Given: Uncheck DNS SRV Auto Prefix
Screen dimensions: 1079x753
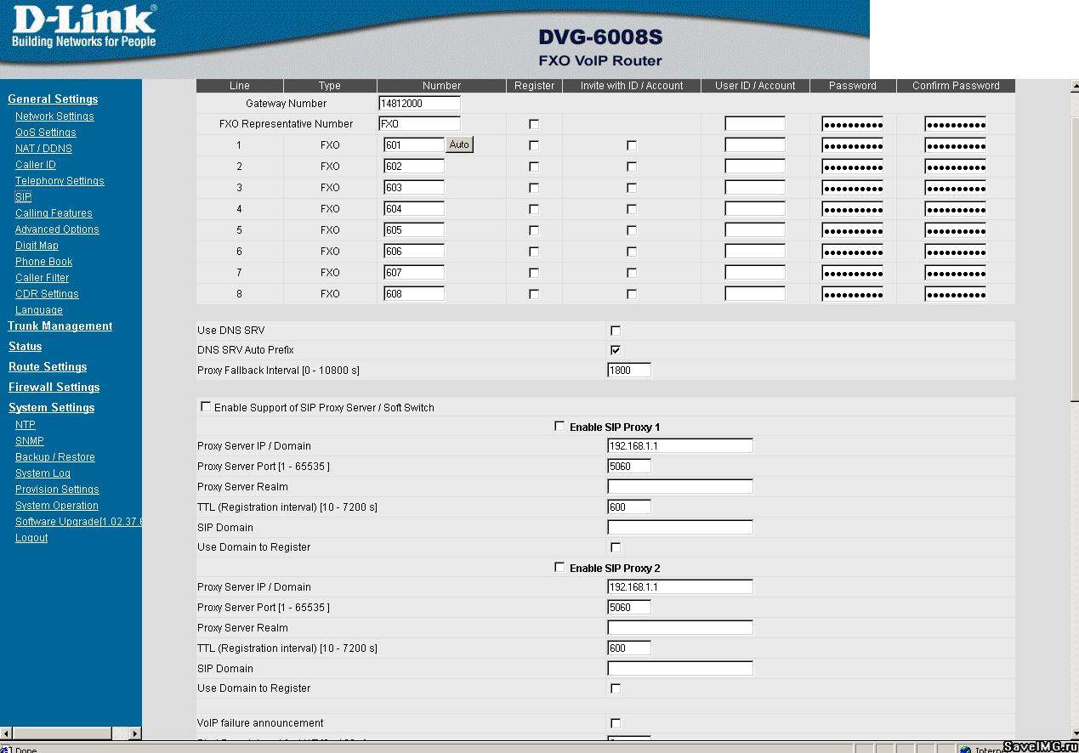Looking at the screenshot, I should tap(616, 350).
